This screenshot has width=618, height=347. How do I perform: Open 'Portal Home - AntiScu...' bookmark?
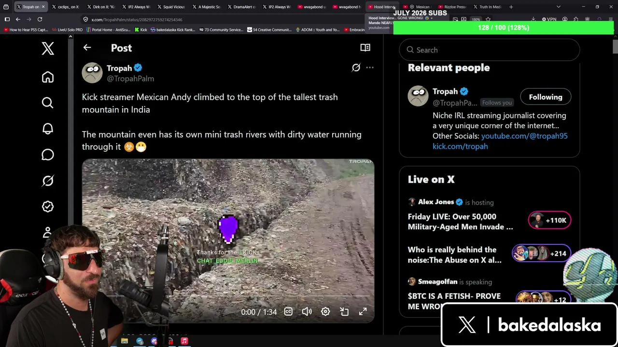(x=108, y=29)
